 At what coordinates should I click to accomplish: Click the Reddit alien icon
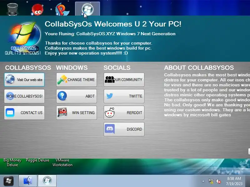click(110, 113)
